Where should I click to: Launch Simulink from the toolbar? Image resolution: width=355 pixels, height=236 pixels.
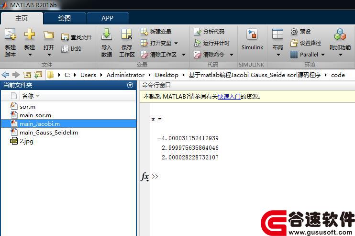coord(252,39)
